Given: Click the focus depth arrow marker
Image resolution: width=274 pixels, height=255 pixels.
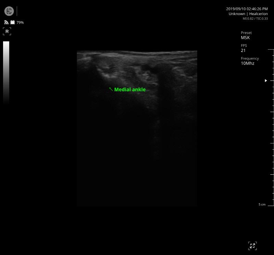Looking at the screenshot, I should coord(266,81).
